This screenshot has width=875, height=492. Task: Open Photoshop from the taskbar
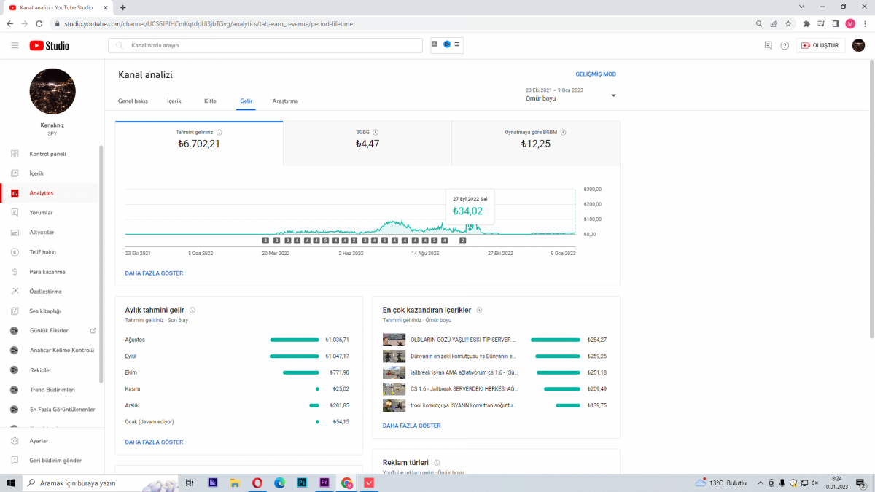302,483
